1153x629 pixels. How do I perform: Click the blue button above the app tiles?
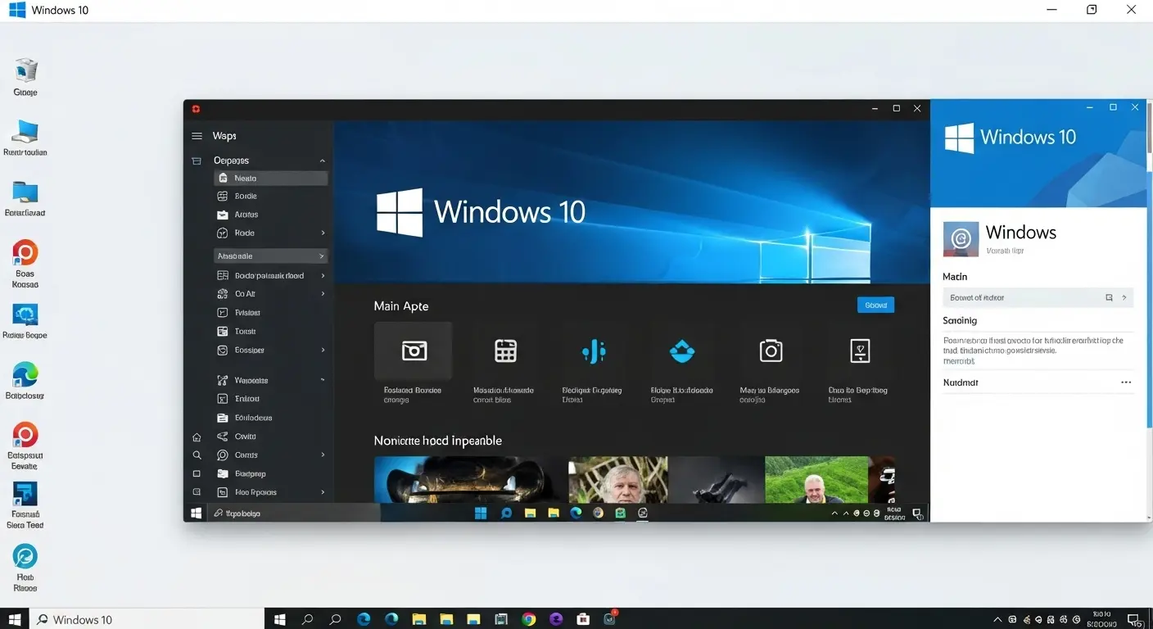(x=875, y=305)
